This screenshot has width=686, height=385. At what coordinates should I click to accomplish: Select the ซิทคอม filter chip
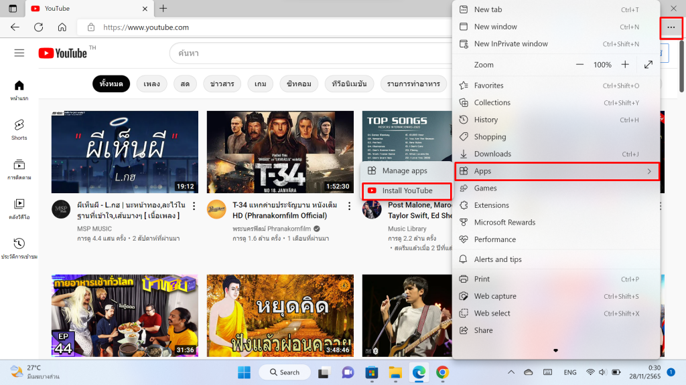point(299,84)
